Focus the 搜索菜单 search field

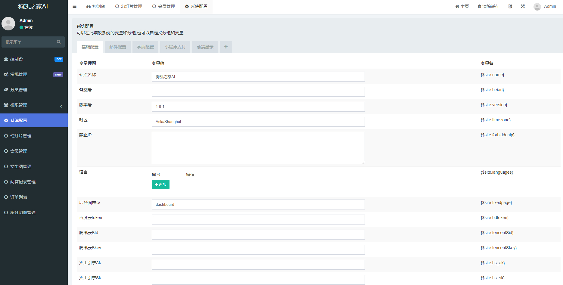click(30, 42)
